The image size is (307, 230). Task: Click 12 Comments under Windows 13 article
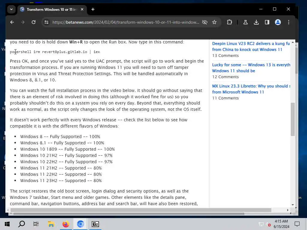click(225, 77)
